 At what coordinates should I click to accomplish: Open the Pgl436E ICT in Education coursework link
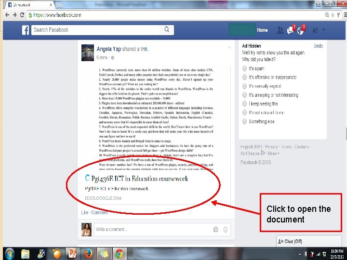tap(140, 179)
